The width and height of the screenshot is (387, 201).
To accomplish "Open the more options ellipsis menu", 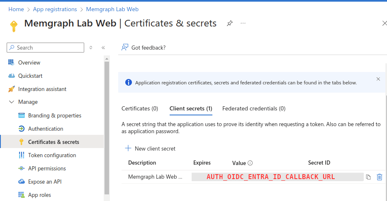I will [x=243, y=23].
